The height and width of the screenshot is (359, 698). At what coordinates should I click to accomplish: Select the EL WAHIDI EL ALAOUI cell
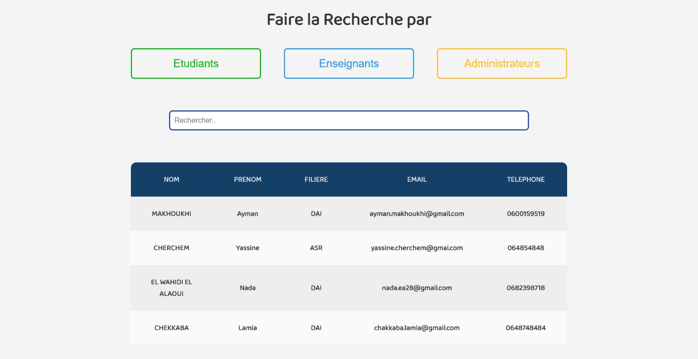[x=171, y=288]
